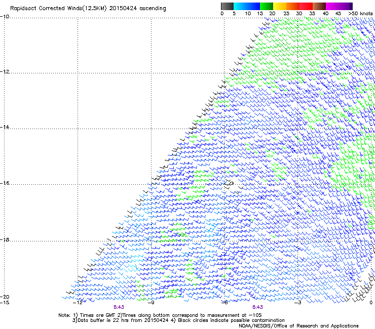This screenshot has height=329, width=375.
Task: Click the longitude label '-9'
Action: (x=151, y=303)
